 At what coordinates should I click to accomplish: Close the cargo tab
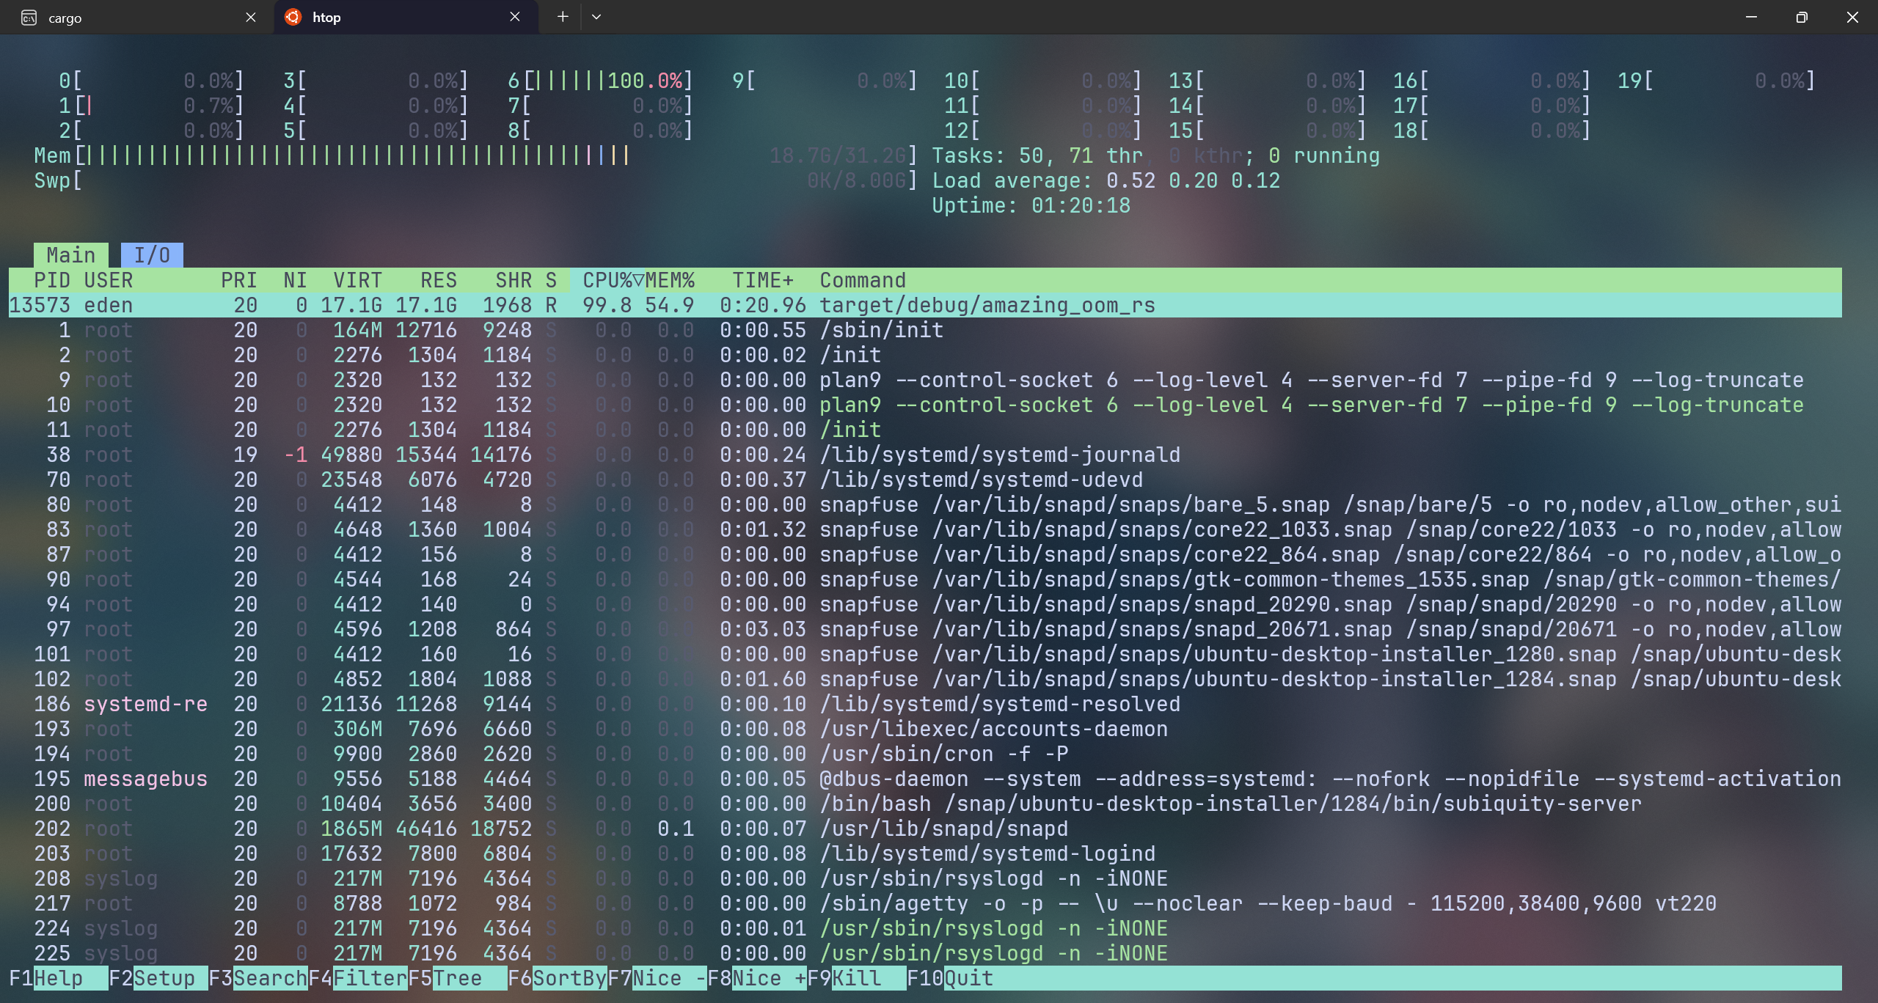point(251,17)
